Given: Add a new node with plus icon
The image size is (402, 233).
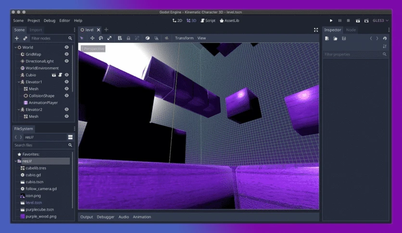Looking at the screenshot, I should tap(17, 38).
